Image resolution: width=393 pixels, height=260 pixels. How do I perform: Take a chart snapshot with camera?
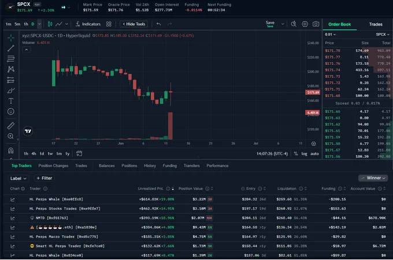(316, 24)
